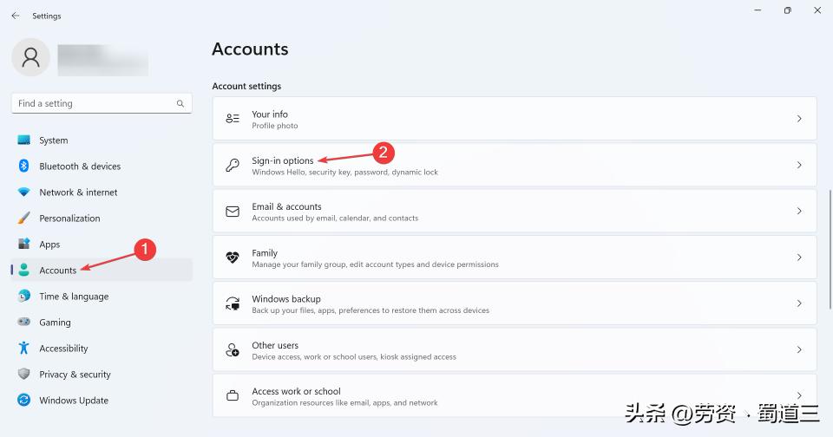Expand the Other users chevron
The width and height of the screenshot is (833, 437).
click(799, 350)
